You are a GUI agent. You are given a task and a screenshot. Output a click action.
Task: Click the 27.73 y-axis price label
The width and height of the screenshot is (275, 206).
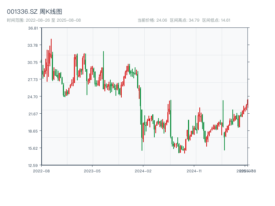tap(33, 80)
